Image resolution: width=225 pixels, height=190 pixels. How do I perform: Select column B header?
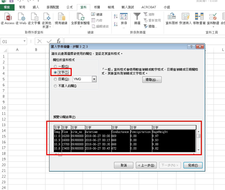[x=36, y=50]
